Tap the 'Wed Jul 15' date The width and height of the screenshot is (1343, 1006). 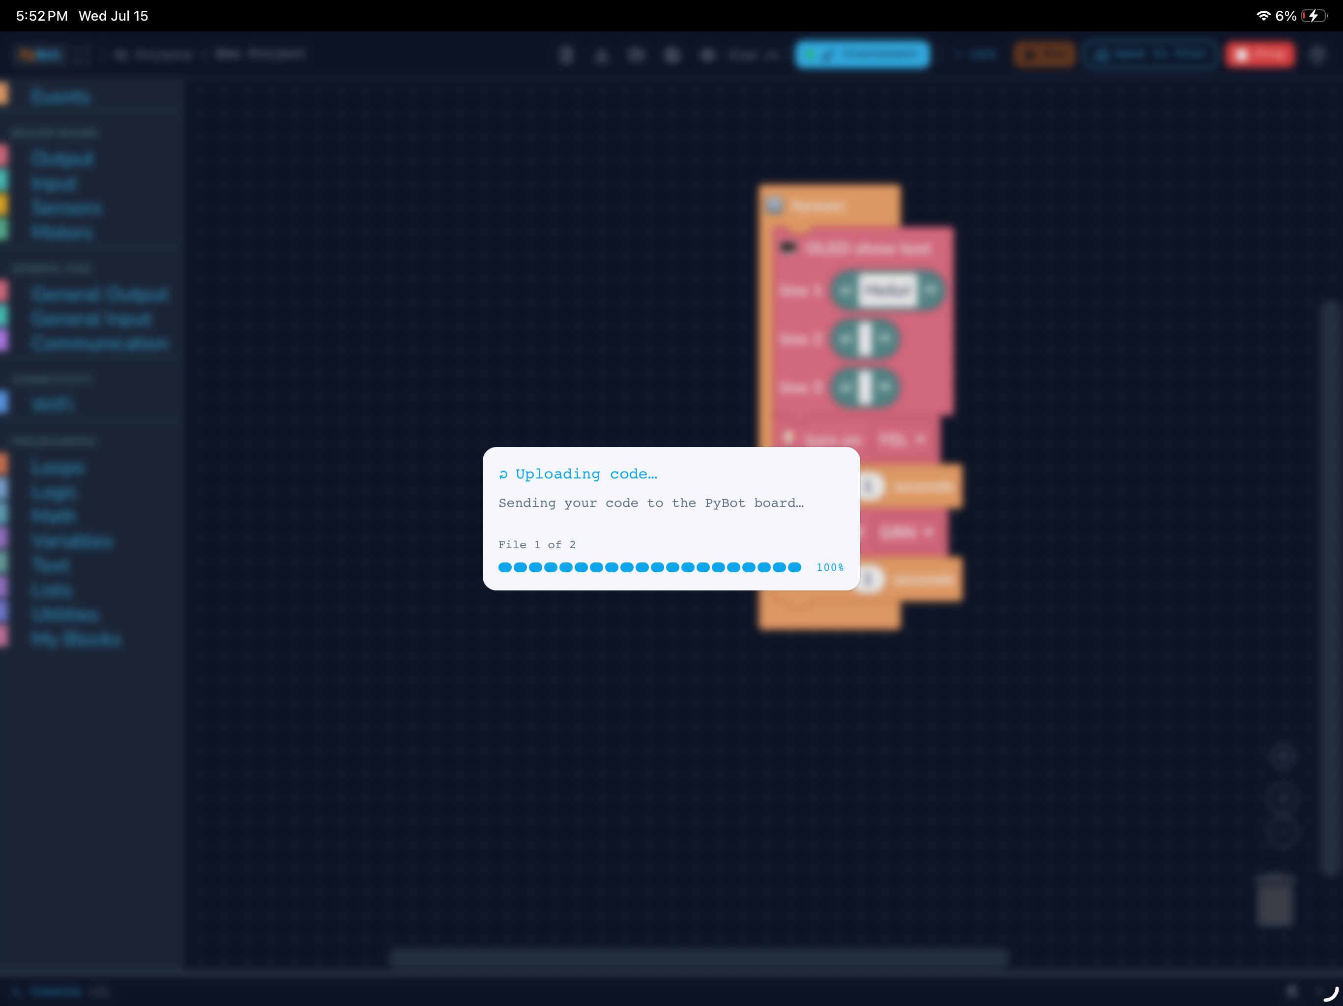pyautogui.click(x=114, y=16)
